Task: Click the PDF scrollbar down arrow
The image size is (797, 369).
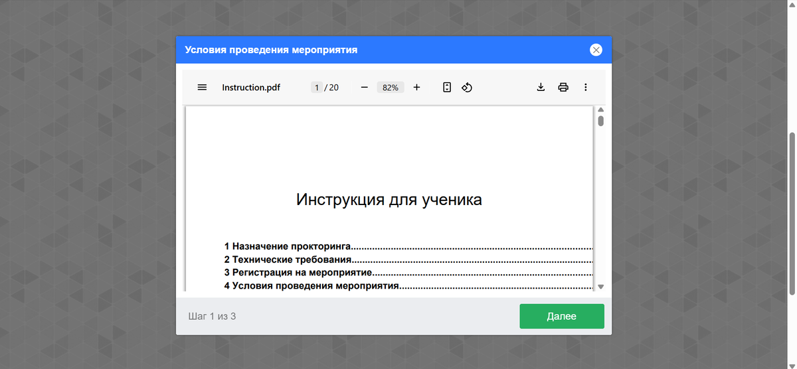Action: [601, 287]
